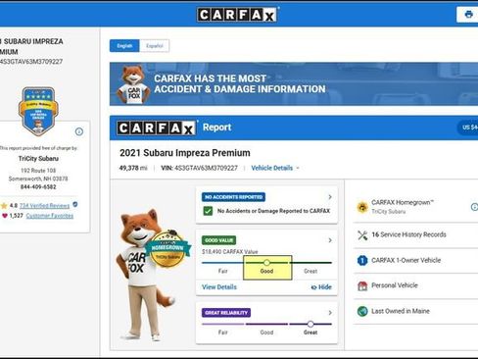Screen dimensions: 478x359
Task: Open the CarFox accident information banner
Action: pos(294,84)
